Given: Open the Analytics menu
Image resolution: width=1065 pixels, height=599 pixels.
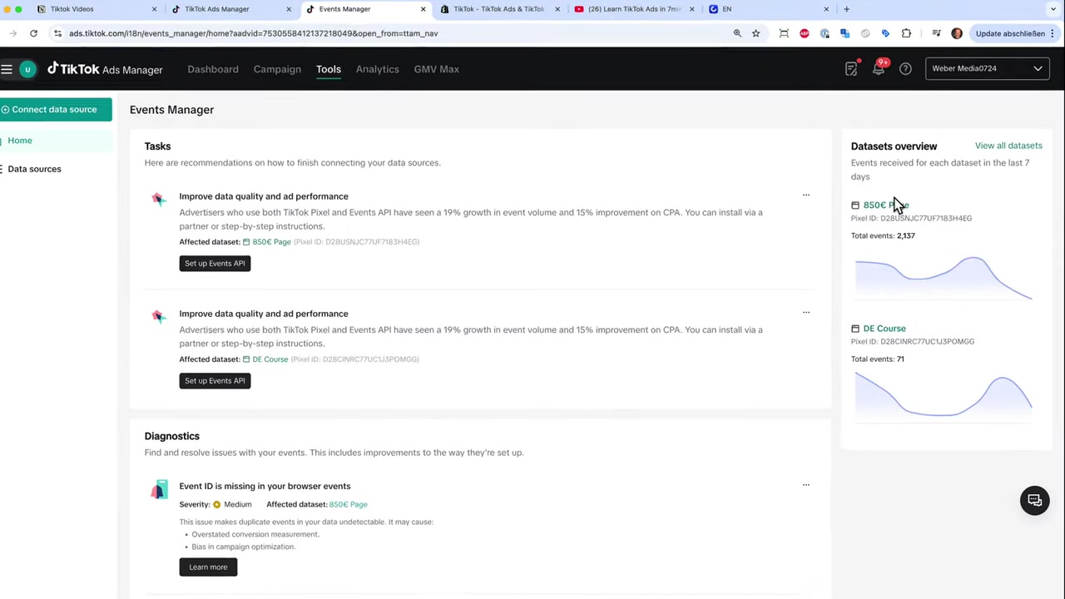Looking at the screenshot, I should point(378,69).
